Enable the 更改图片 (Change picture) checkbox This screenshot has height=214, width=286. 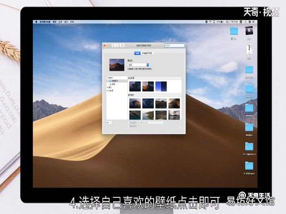[x=129, y=123]
